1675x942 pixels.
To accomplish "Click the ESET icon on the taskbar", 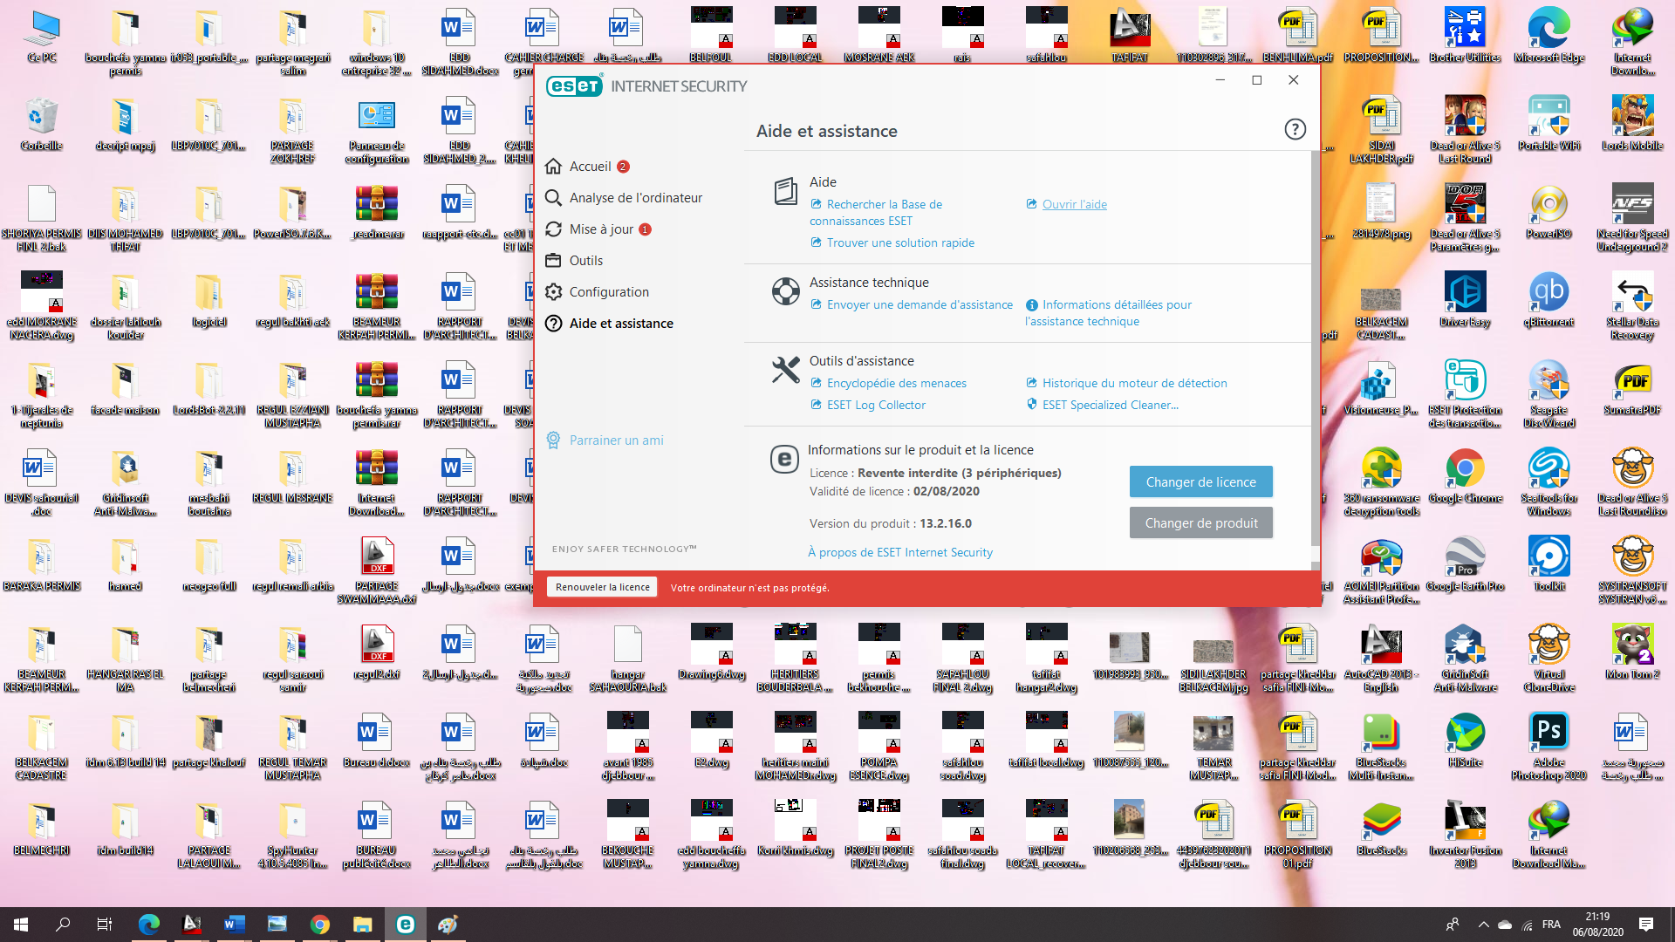I will 405,925.
